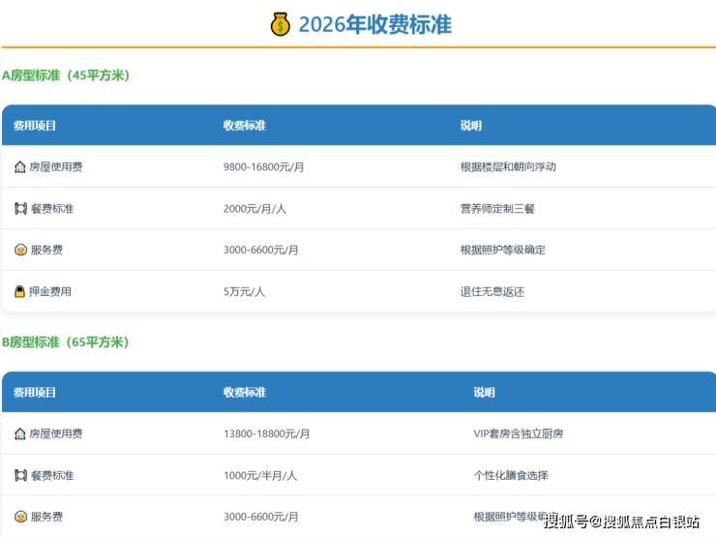
Task: Click the lock icon beside 押金费用
Action: point(20,291)
